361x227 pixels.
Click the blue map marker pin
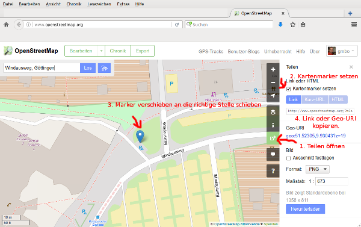tap(140, 137)
